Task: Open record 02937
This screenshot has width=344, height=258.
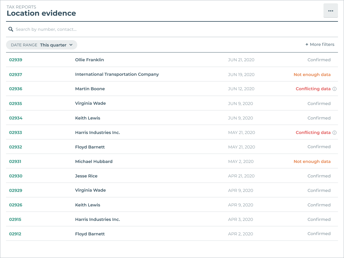Action: [x=16, y=74]
